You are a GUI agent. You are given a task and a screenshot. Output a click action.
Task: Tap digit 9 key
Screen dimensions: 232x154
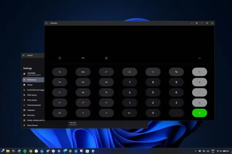176,82
